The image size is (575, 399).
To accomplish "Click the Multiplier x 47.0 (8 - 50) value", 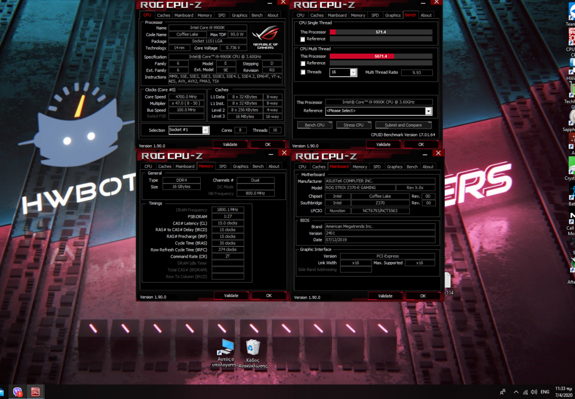I will tap(186, 103).
